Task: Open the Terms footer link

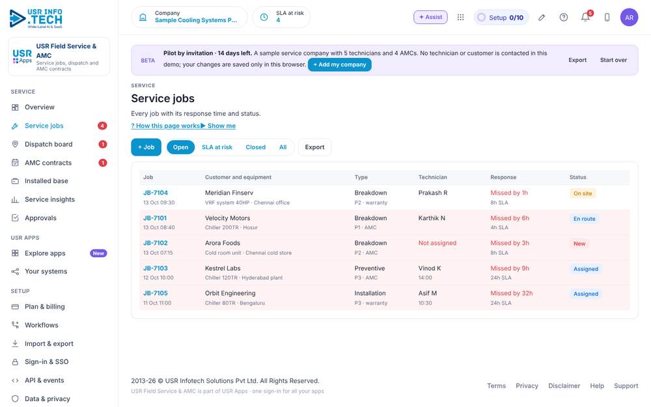Action: click(x=496, y=386)
